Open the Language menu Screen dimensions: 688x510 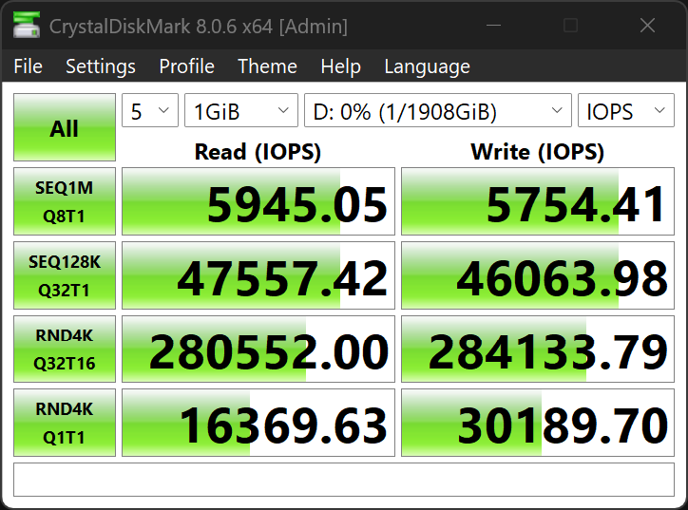[427, 66]
